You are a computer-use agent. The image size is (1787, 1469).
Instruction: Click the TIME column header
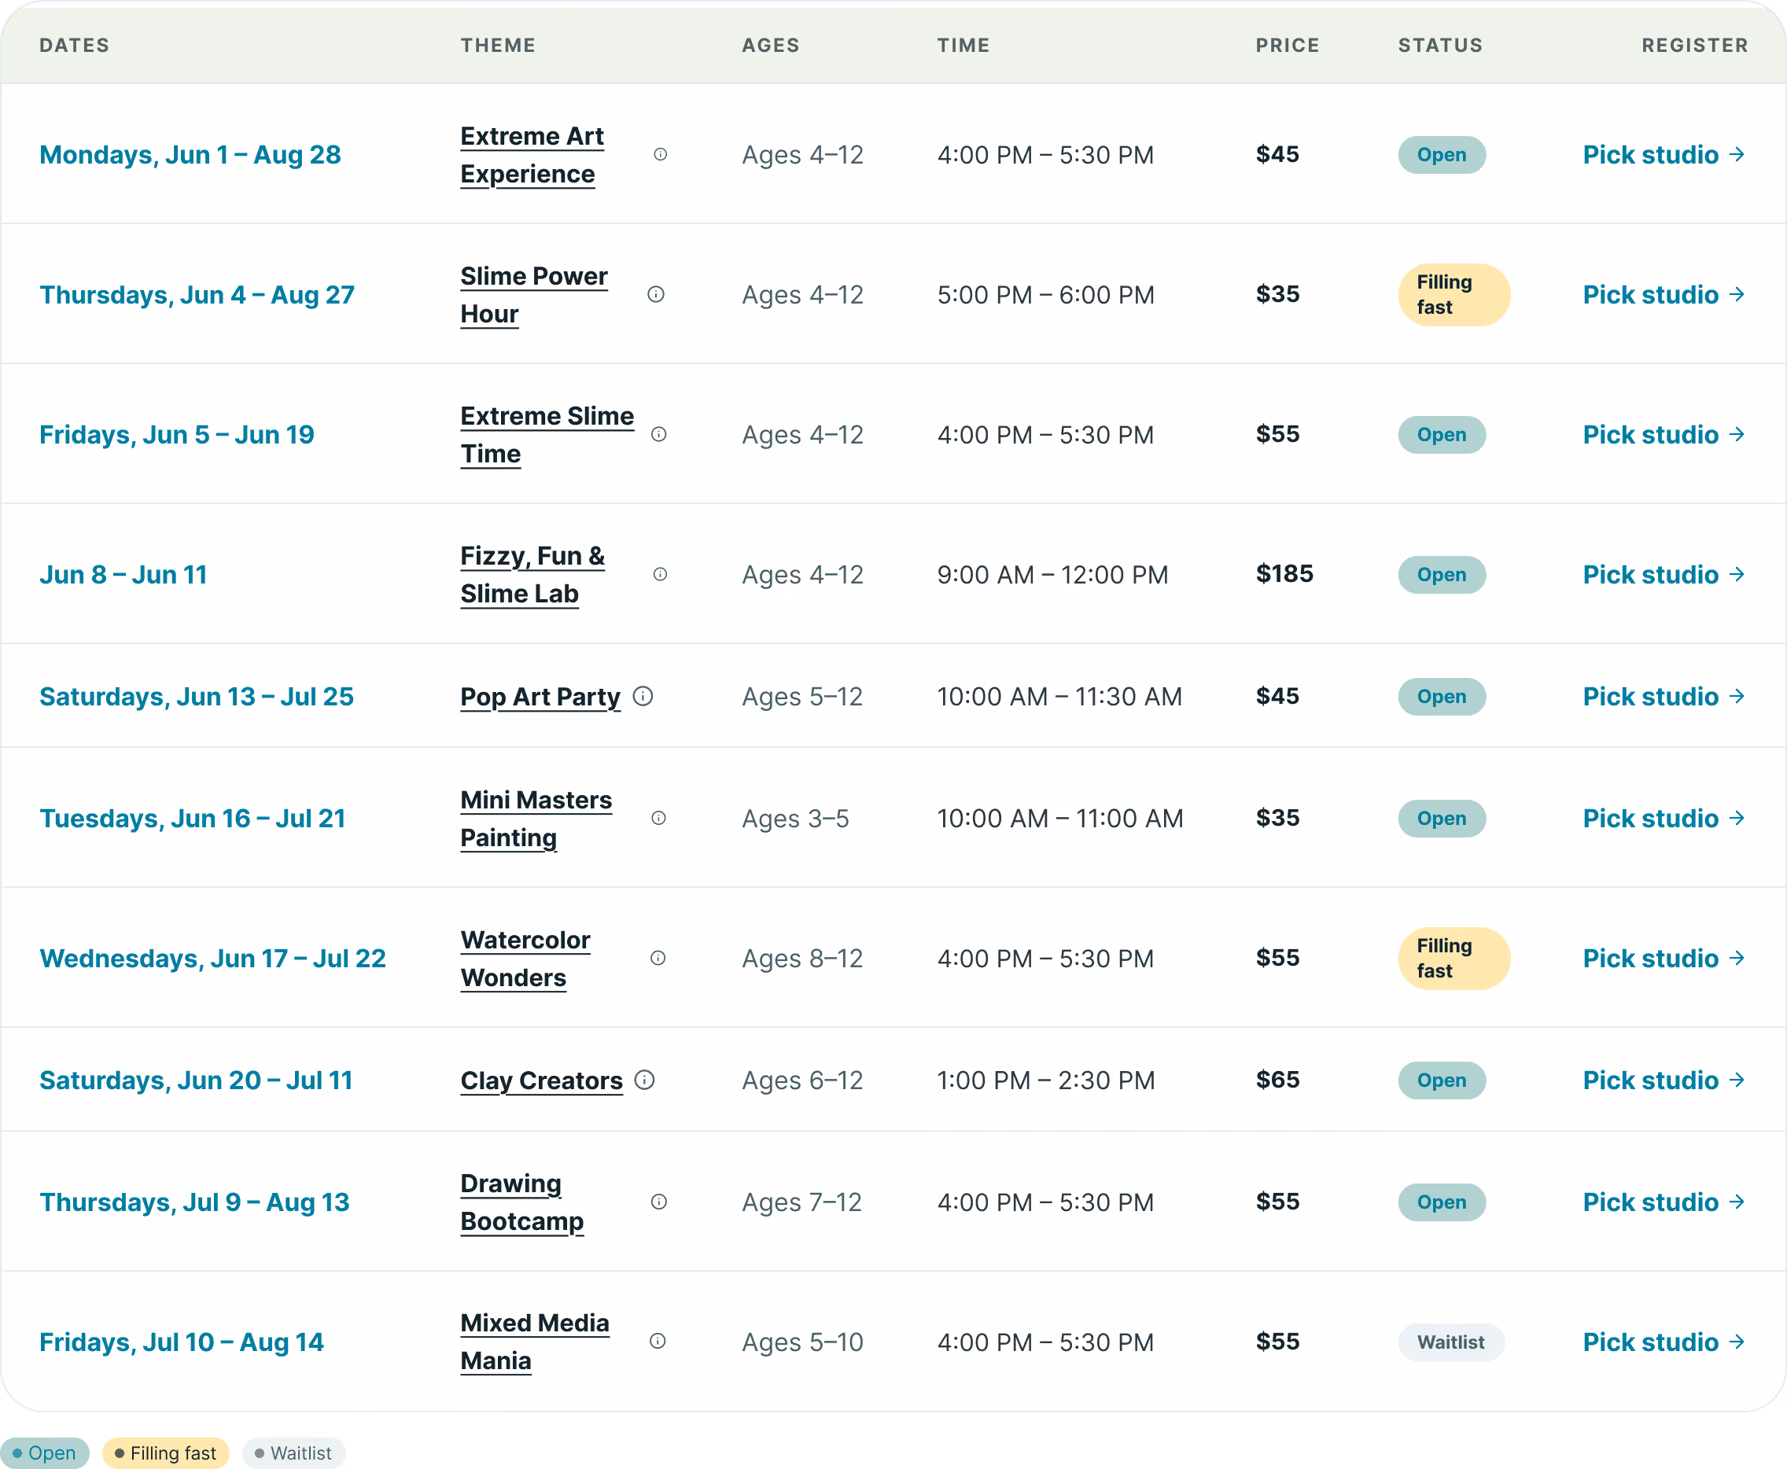(964, 45)
